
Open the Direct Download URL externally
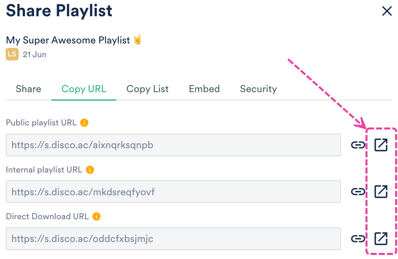pos(381,238)
